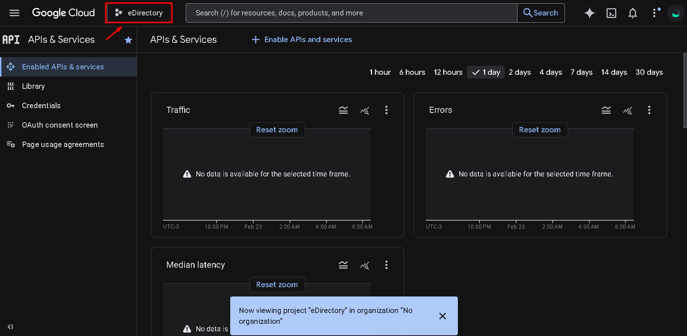Open the eDirectory project picker

[139, 13]
